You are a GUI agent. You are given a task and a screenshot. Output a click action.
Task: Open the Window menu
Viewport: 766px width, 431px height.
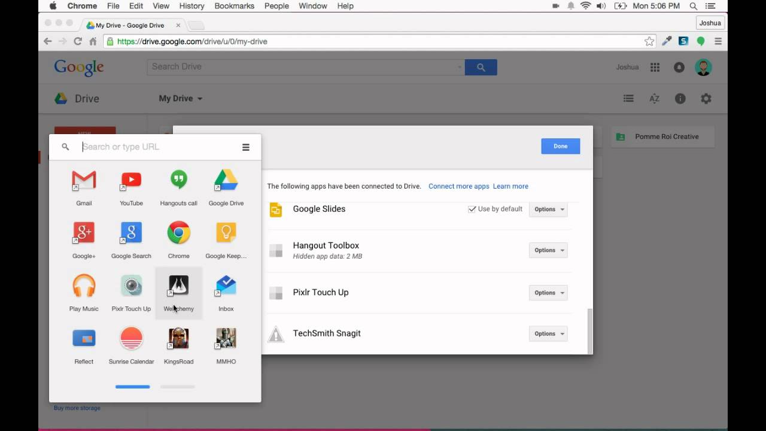tap(312, 6)
